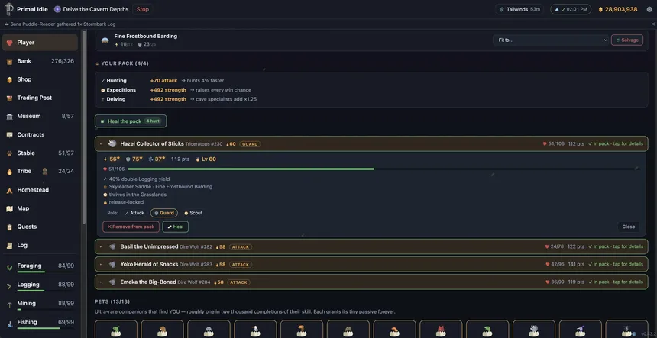Stop the Delve the Cavern Depths activity
This screenshot has width=657, height=338.
pyautogui.click(x=142, y=9)
